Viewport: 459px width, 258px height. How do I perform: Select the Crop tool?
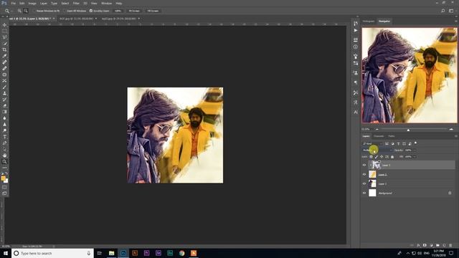point(4,49)
